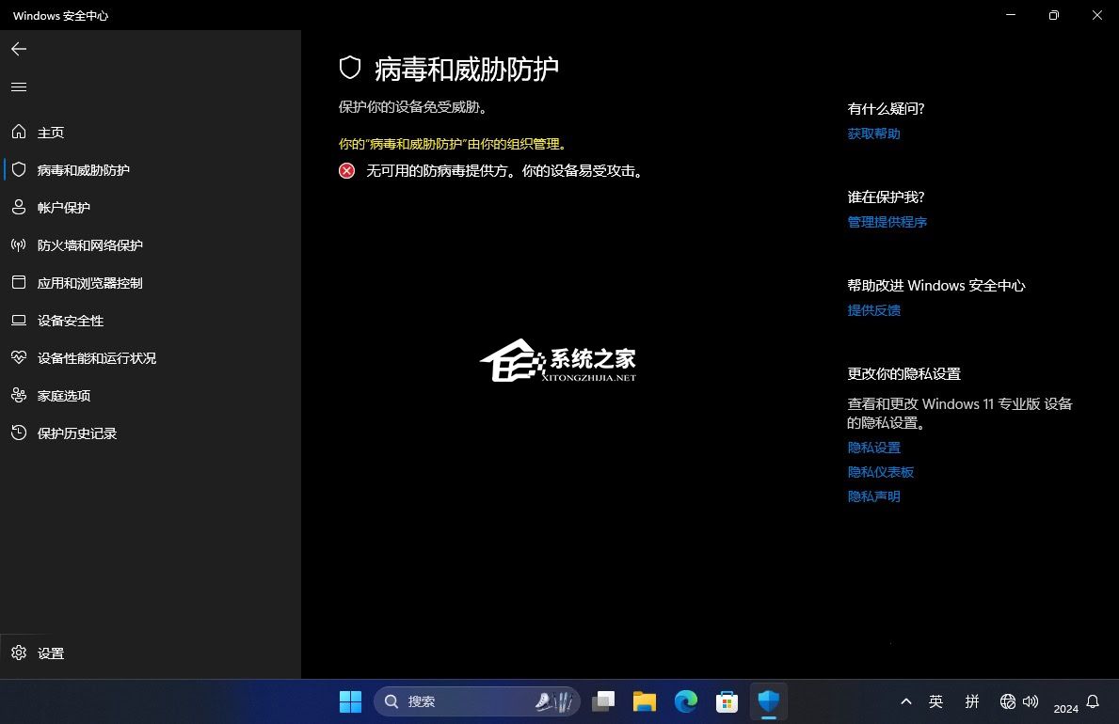Open the 隐私声明 link

pyautogui.click(x=873, y=496)
